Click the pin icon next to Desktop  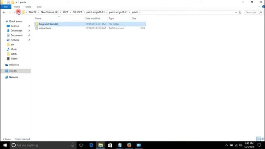tap(29, 26)
